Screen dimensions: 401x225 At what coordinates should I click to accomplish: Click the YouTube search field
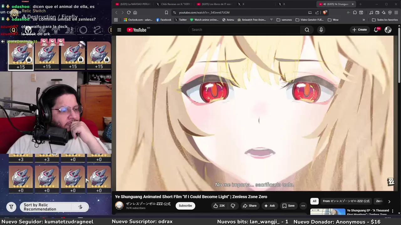click(x=244, y=30)
